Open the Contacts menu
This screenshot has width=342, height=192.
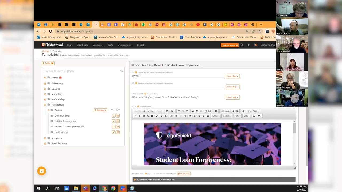(x=98, y=45)
